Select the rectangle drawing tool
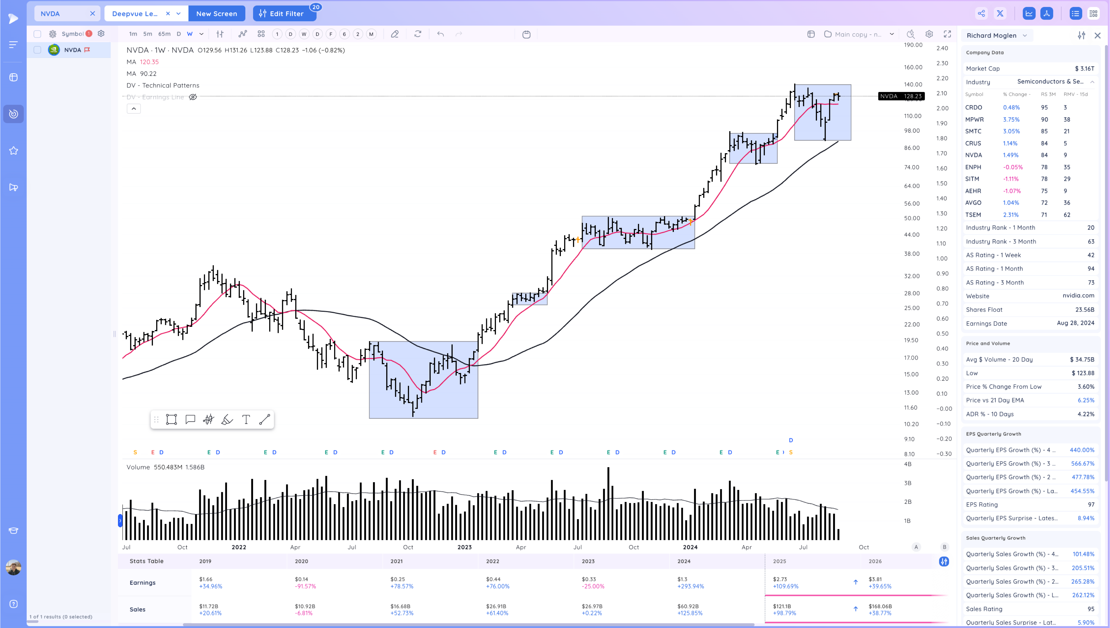This screenshot has height=628, width=1110. pos(171,420)
